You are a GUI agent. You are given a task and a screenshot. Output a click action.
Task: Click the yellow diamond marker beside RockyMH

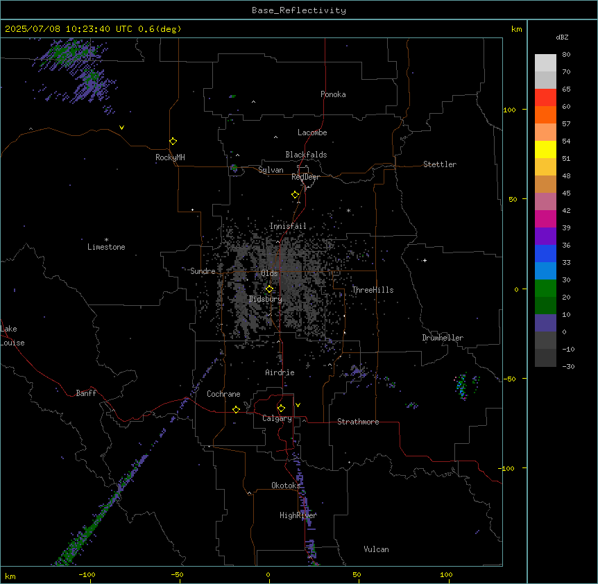pyautogui.click(x=173, y=141)
